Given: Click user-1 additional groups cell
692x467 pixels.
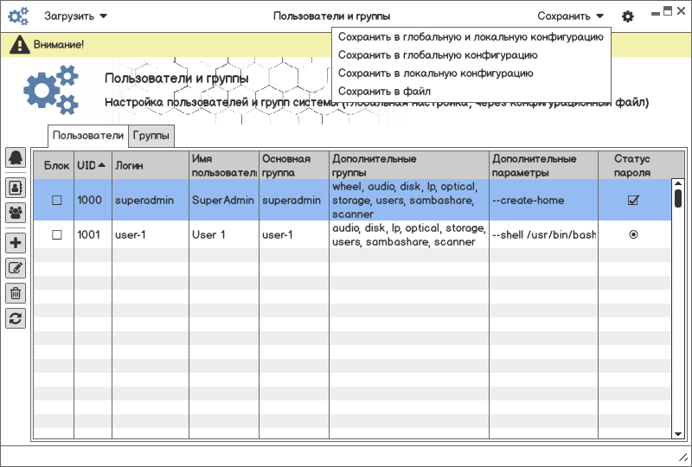Looking at the screenshot, I should click(x=409, y=234).
